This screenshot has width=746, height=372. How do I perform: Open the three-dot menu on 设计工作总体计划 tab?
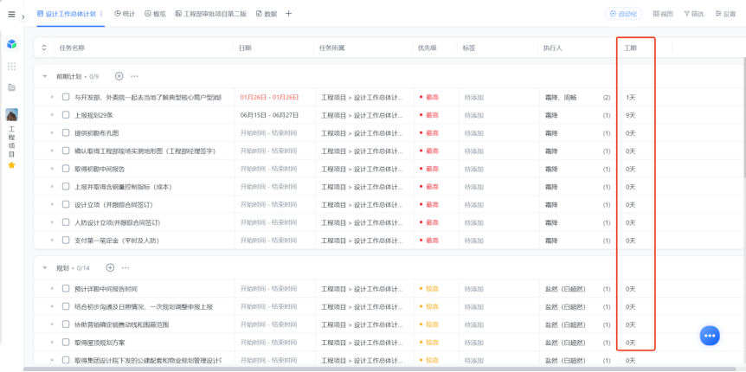101,14
